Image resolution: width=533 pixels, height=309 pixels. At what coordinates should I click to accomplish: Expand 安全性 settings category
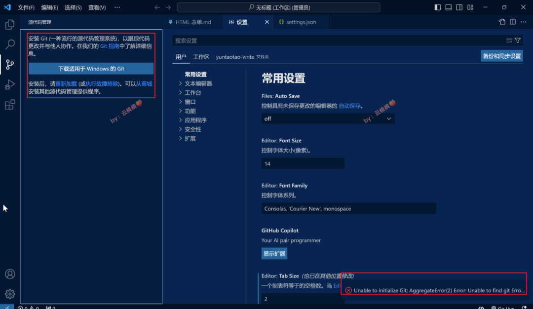click(190, 129)
